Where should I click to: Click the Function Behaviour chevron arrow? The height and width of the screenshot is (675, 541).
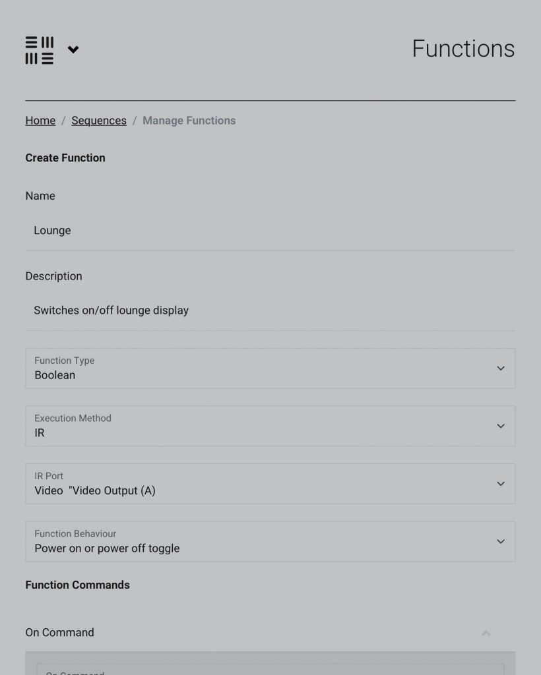(501, 542)
